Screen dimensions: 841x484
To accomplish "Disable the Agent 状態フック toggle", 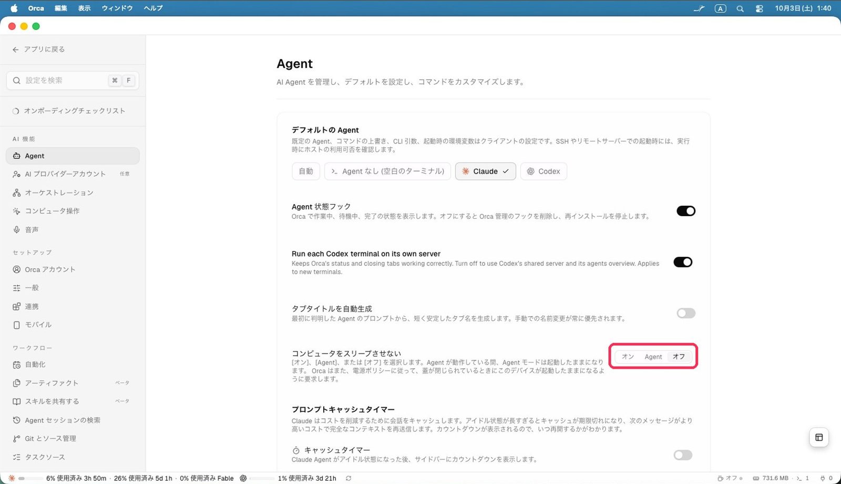I will (686, 211).
